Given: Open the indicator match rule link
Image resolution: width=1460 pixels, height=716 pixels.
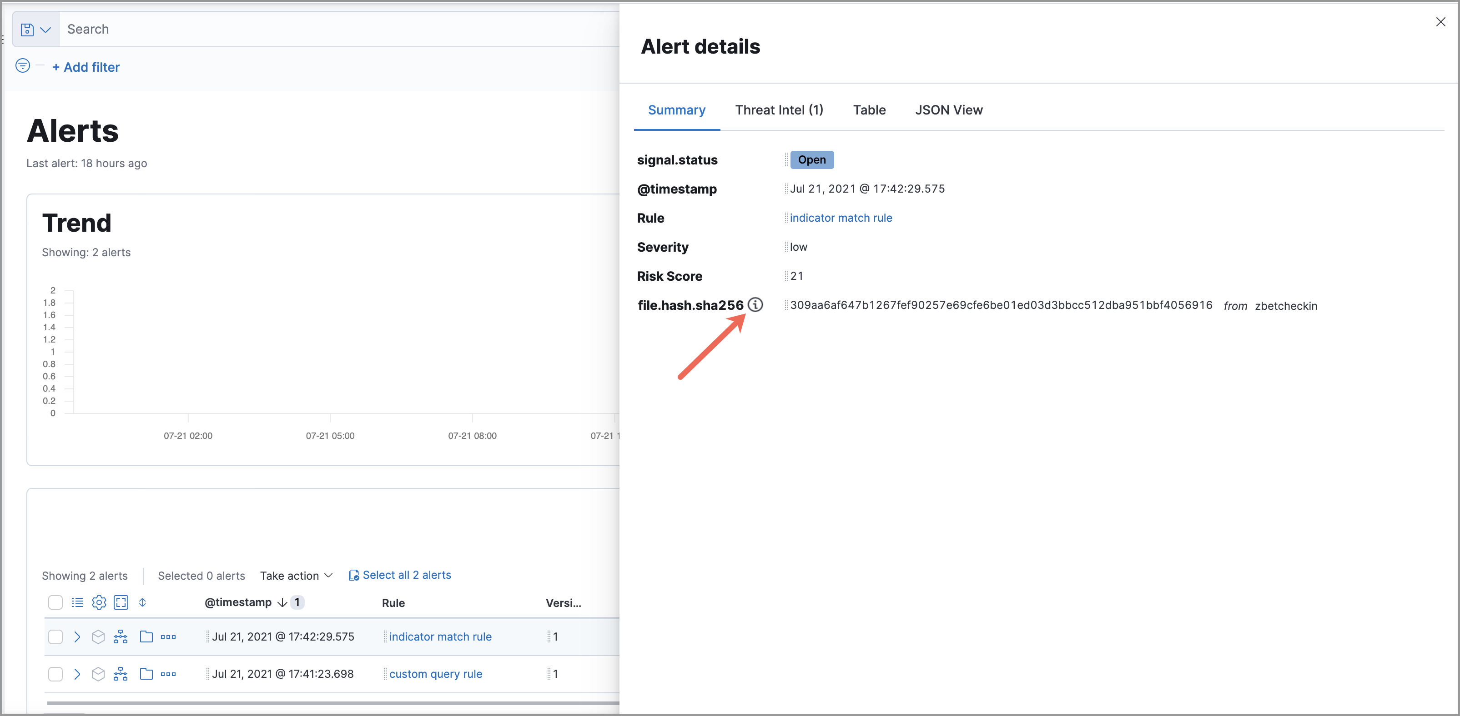Looking at the screenshot, I should click(x=841, y=217).
